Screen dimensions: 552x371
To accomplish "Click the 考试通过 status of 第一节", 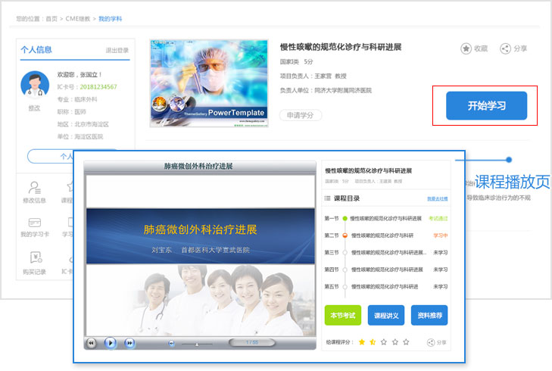I will 438,219.
